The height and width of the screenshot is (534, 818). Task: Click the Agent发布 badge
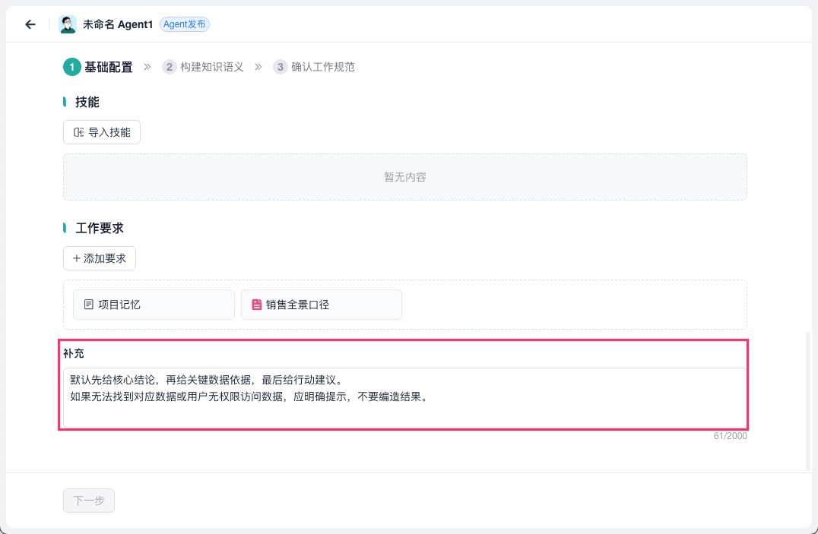tap(185, 24)
